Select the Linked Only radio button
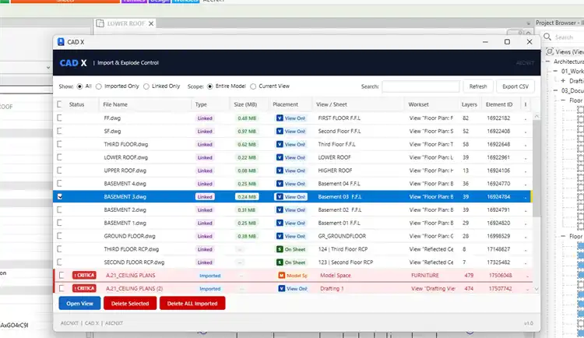 (x=146, y=86)
